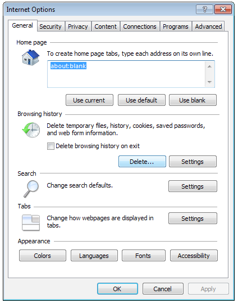The width and height of the screenshot is (238, 303).
Task: Click the Browsing history clock icon
Action: click(31, 130)
